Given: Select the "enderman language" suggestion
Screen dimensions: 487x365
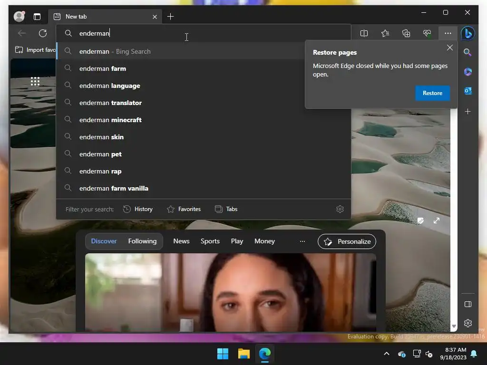Looking at the screenshot, I should tap(181, 86).
